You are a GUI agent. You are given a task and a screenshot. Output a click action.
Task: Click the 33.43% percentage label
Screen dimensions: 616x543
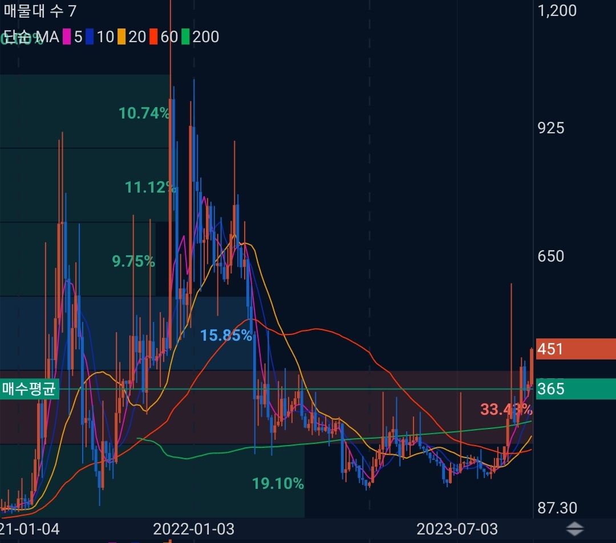pyautogui.click(x=506, y=408)
